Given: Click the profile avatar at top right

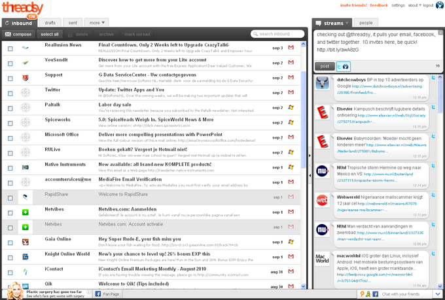Looking at the screenshot, I should click(x=440, y=5).
